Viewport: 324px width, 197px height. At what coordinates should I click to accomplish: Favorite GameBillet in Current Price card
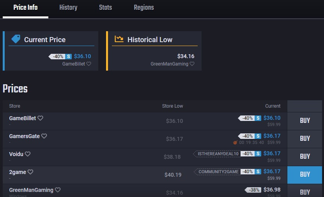pyautogui.click(x=89, y=64)
